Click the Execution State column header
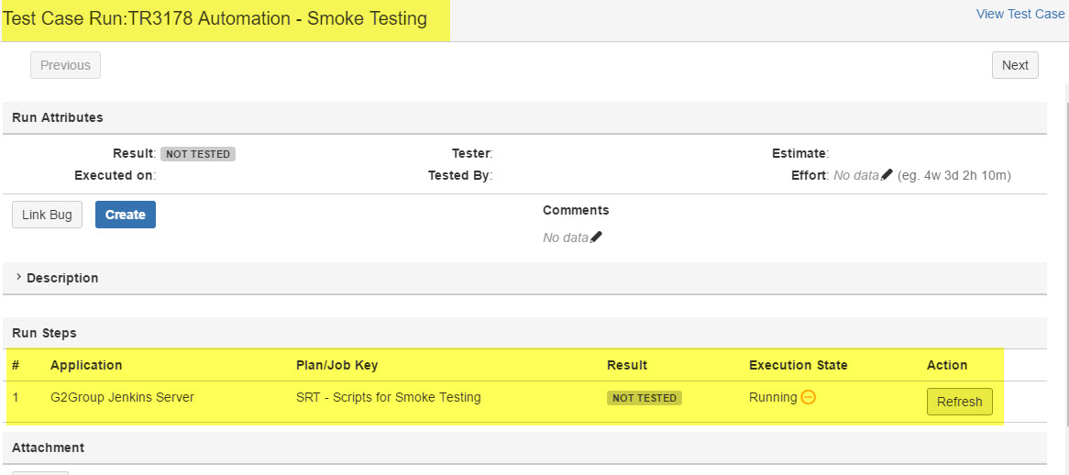 coord(798,365)
